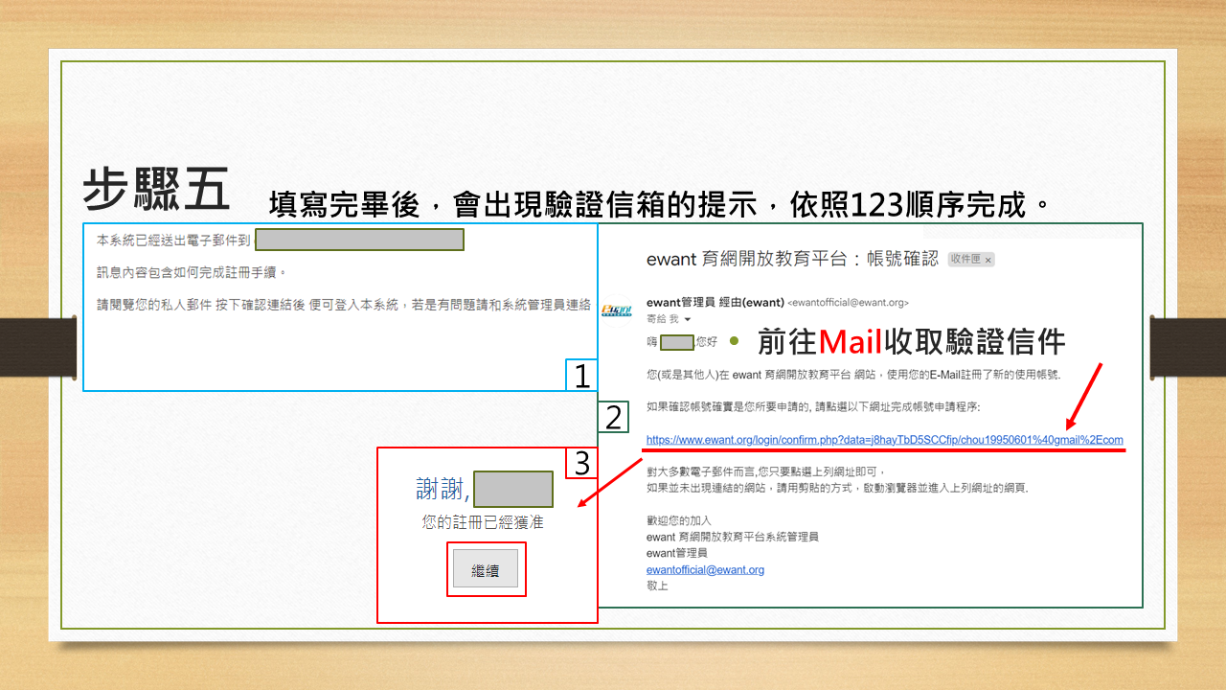Click the text '歡迎您的加入'

click(x=680, y=520)
